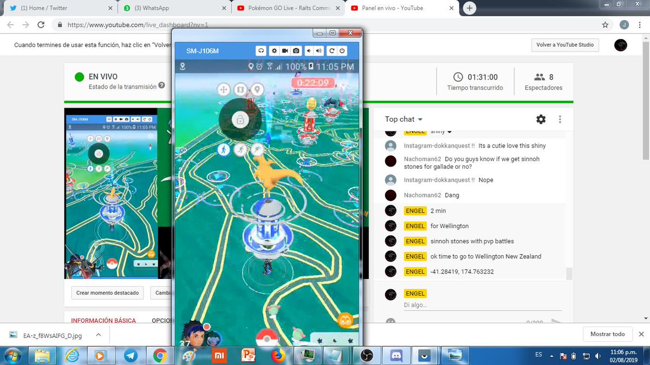
Task: Click Volver a YouTube Studio button
Action: point(565,45)
